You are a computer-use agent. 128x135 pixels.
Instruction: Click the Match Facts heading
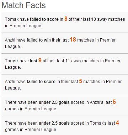(x=23, y=5)
